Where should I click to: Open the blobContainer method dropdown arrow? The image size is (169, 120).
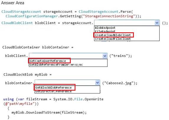click(x=97, y=83)
